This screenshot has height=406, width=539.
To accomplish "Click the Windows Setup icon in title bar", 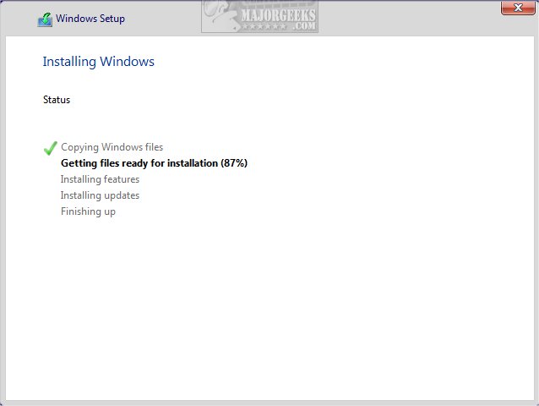I will 45,19.
